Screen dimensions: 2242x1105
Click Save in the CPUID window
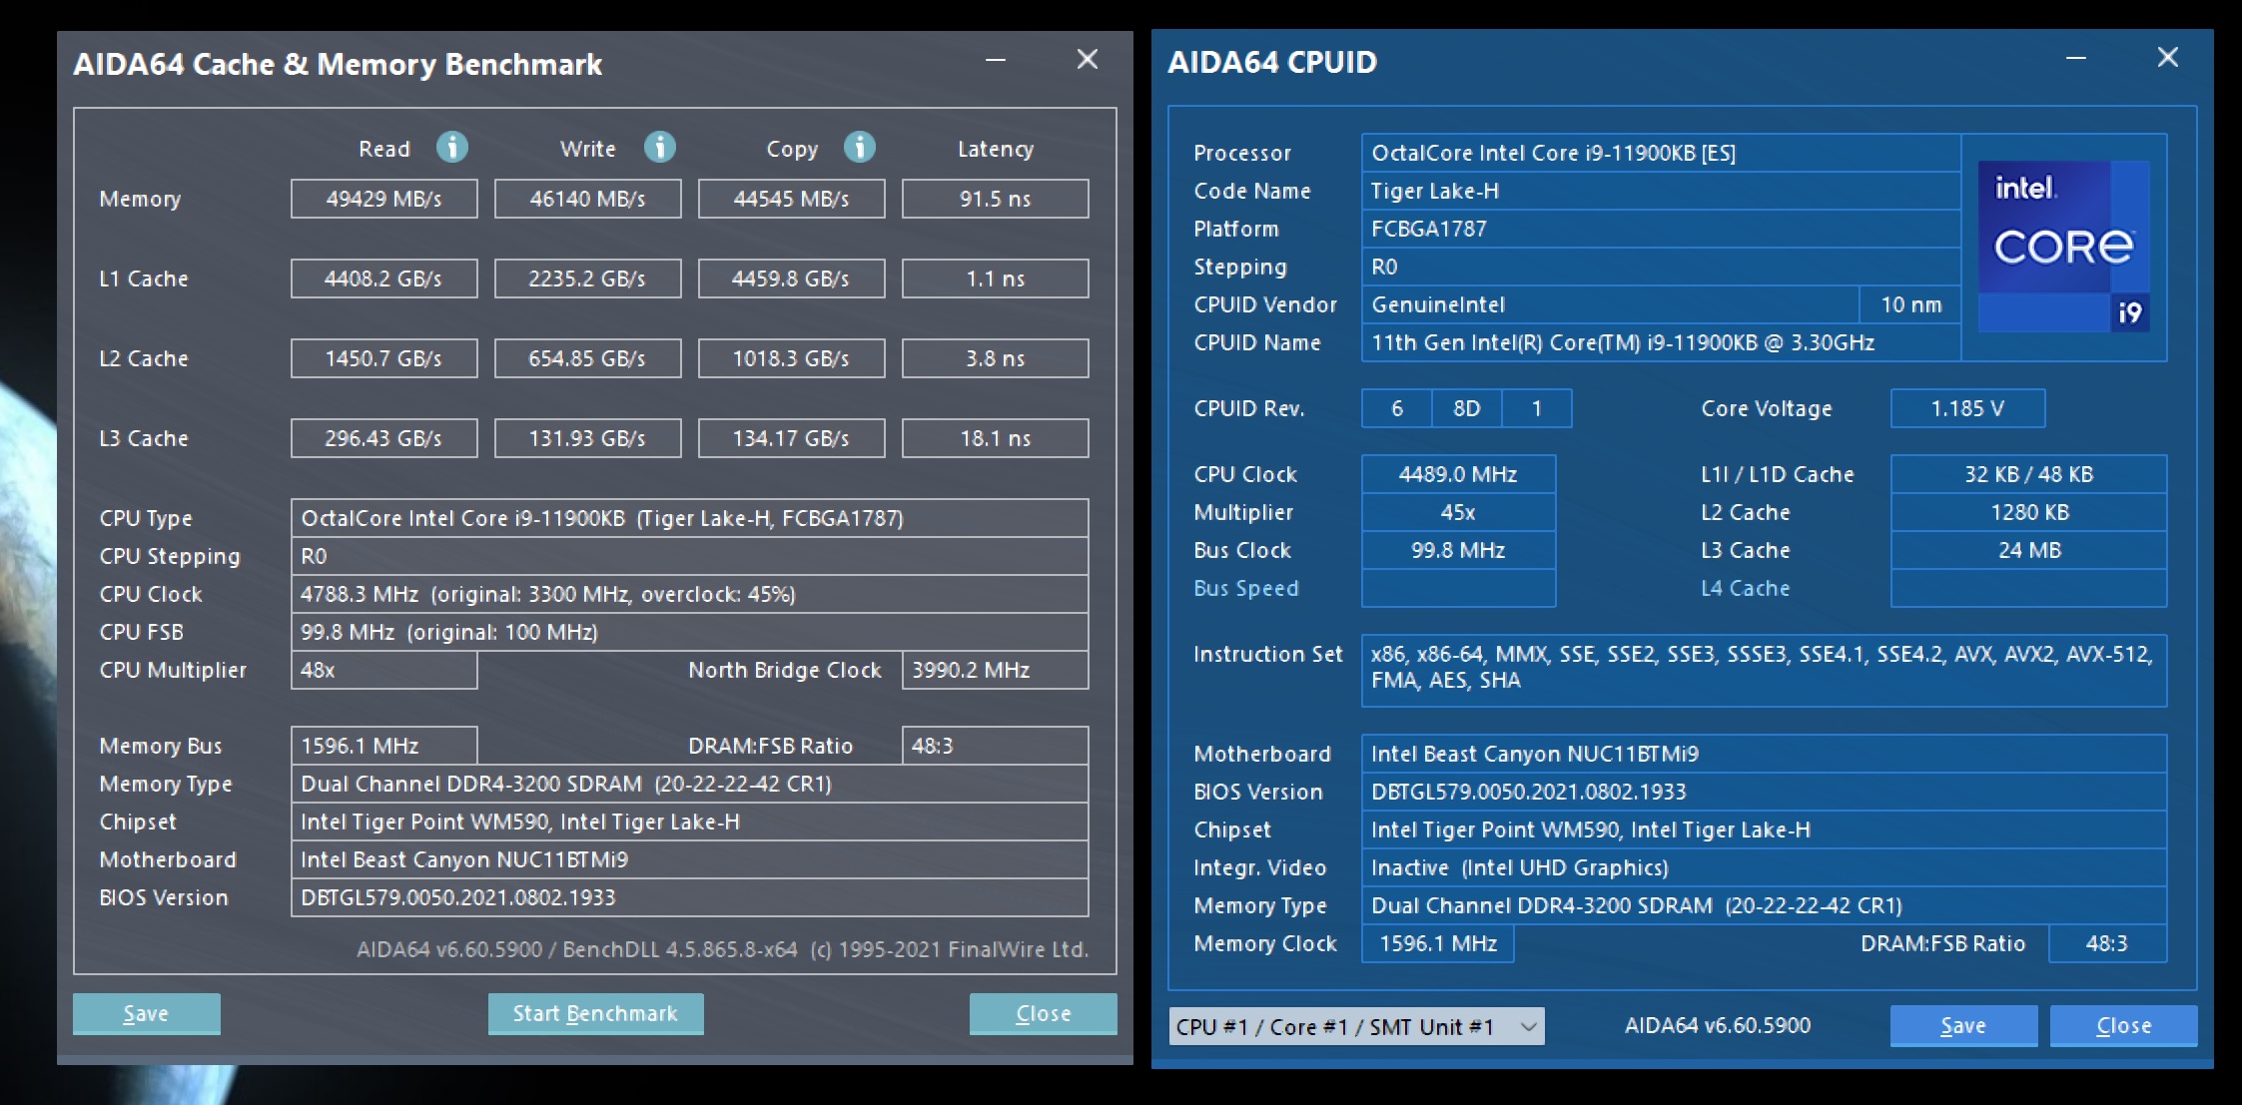(1963, 1025)
